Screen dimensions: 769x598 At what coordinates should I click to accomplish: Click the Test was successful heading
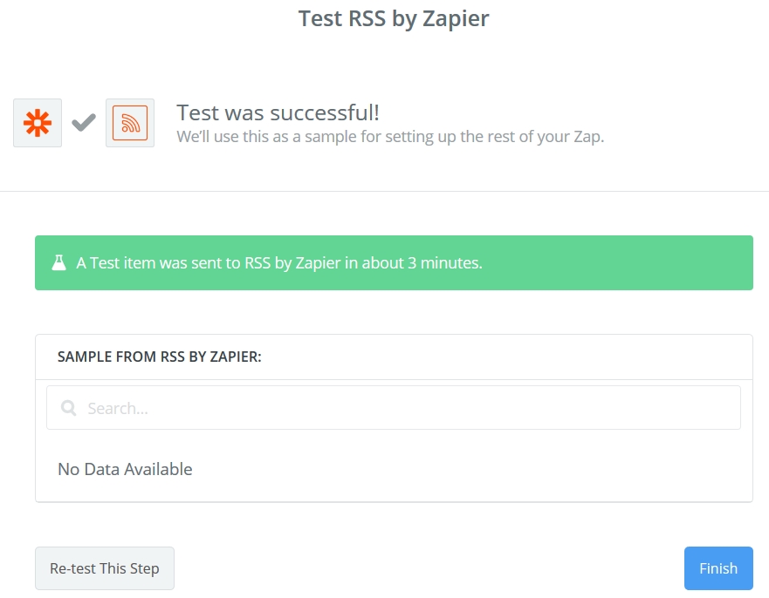tap(278, 112)
